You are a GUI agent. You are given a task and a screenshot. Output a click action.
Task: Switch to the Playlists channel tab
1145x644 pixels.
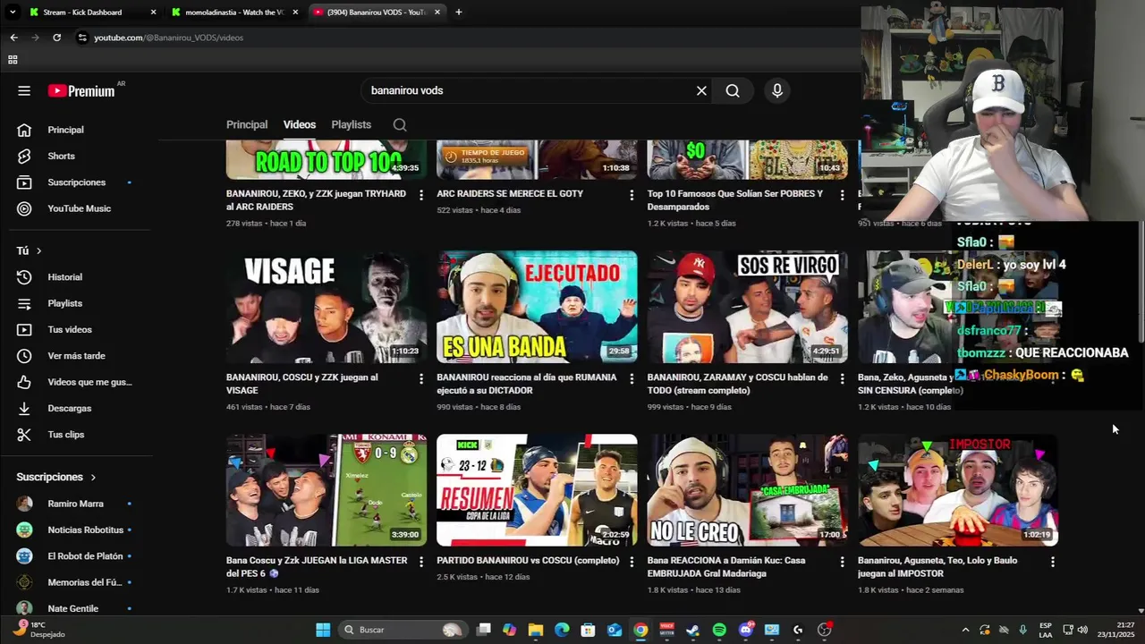coord(351,125)
